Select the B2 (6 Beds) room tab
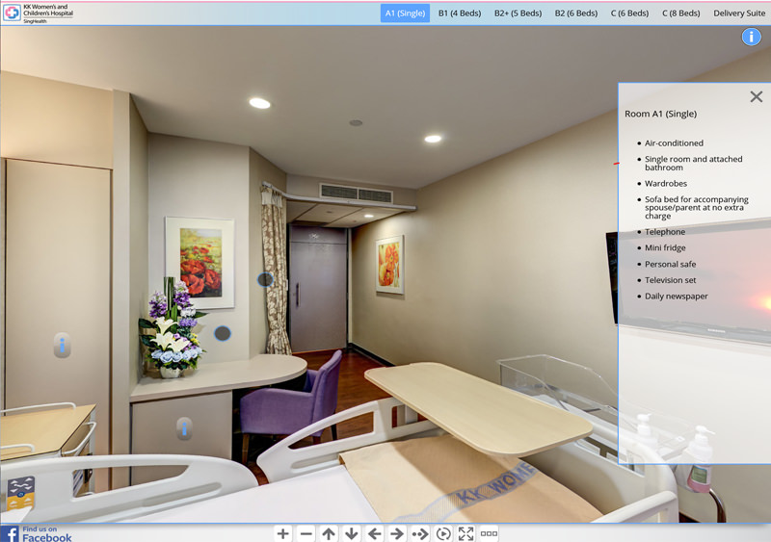The height and width of the screenshot is (542, 771). (575, 13)
